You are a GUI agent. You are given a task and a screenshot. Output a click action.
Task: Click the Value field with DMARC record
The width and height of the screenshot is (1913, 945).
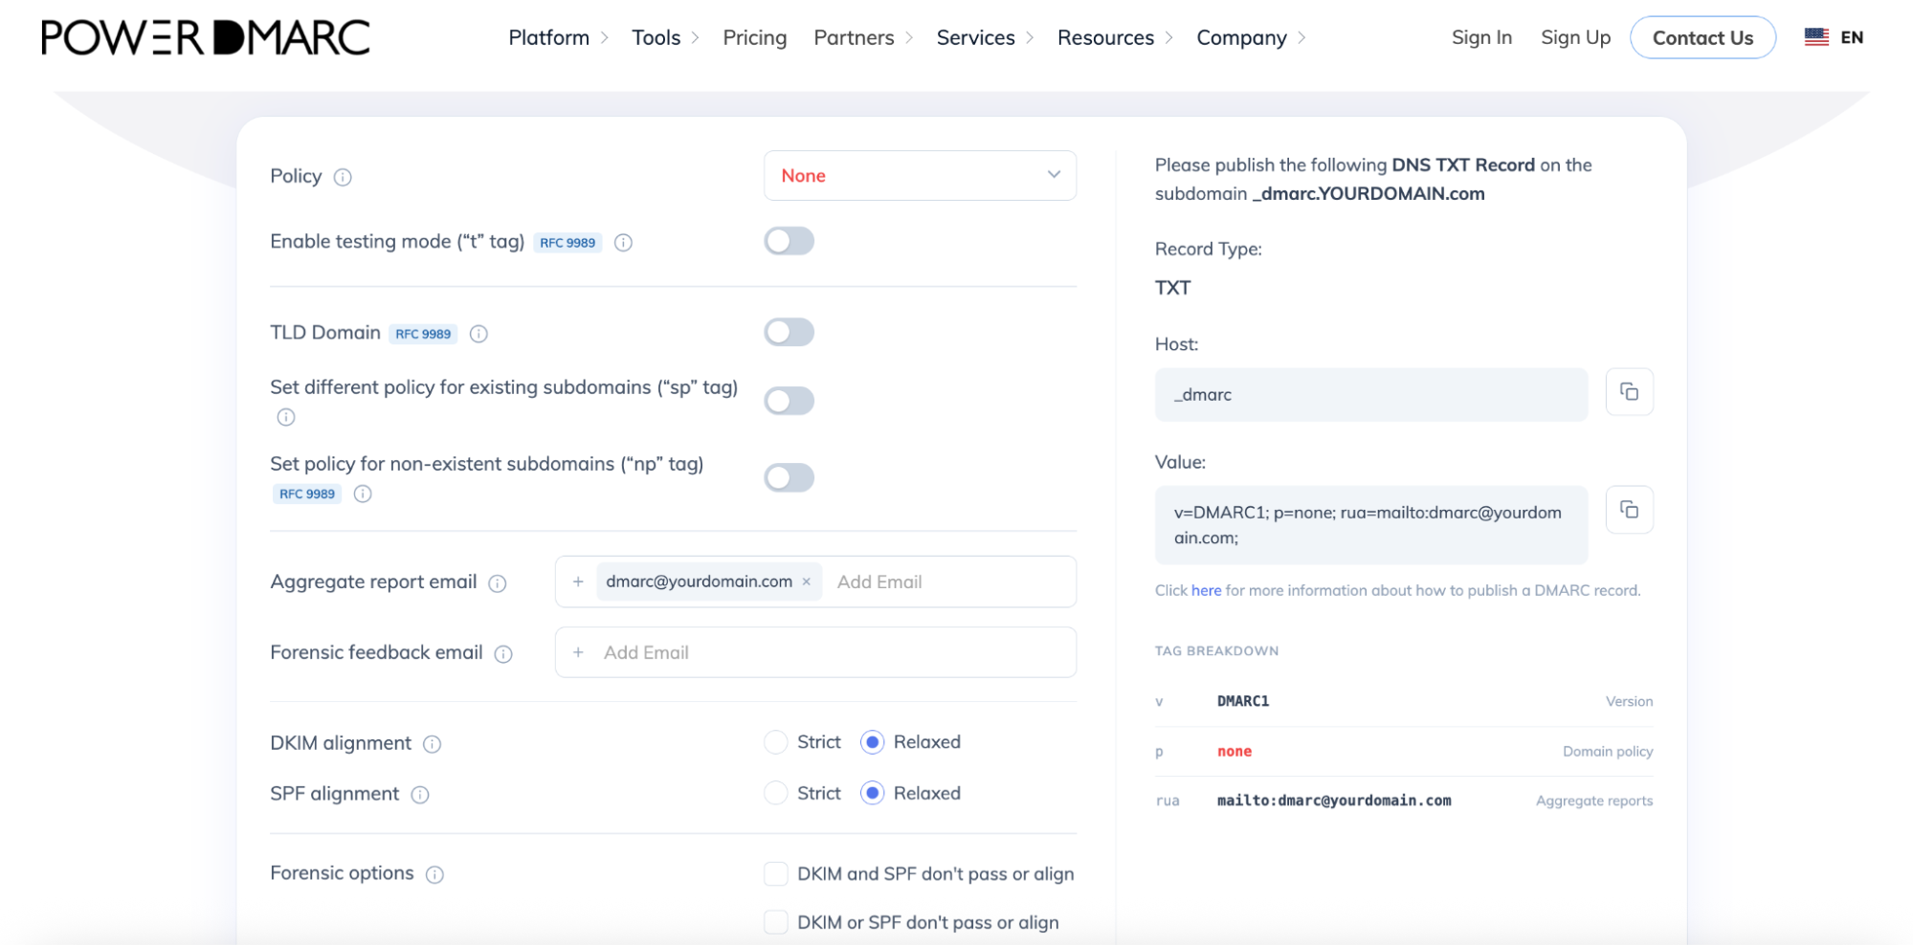[x=1370, y=525]
